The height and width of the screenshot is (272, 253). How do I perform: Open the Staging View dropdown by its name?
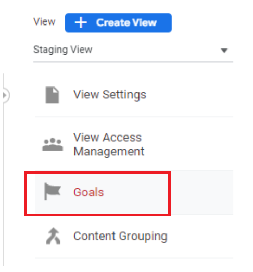point(63,50)
